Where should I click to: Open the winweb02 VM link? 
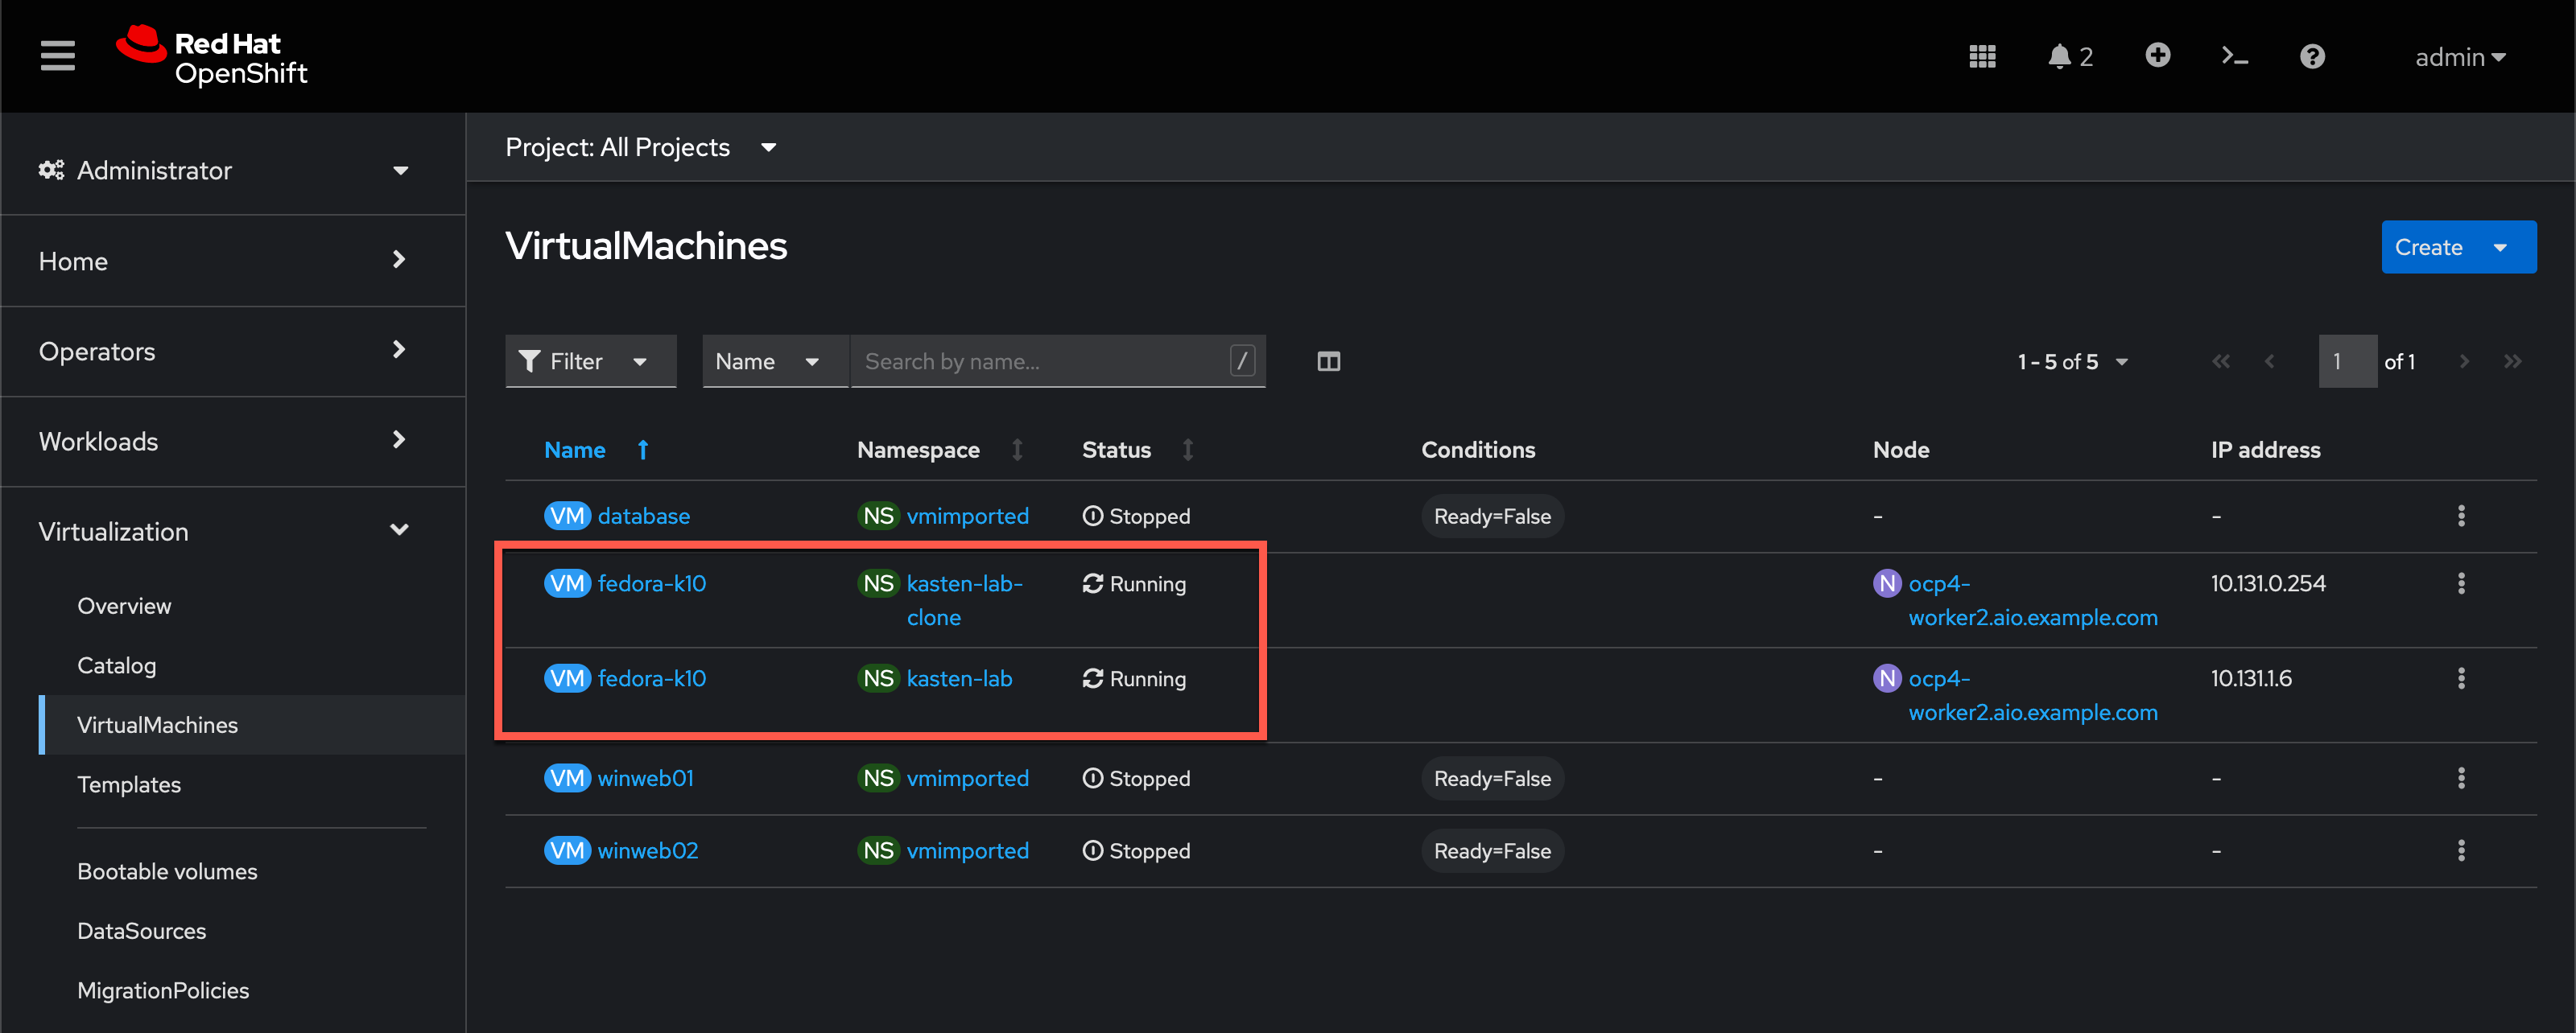tap(648, 850)
